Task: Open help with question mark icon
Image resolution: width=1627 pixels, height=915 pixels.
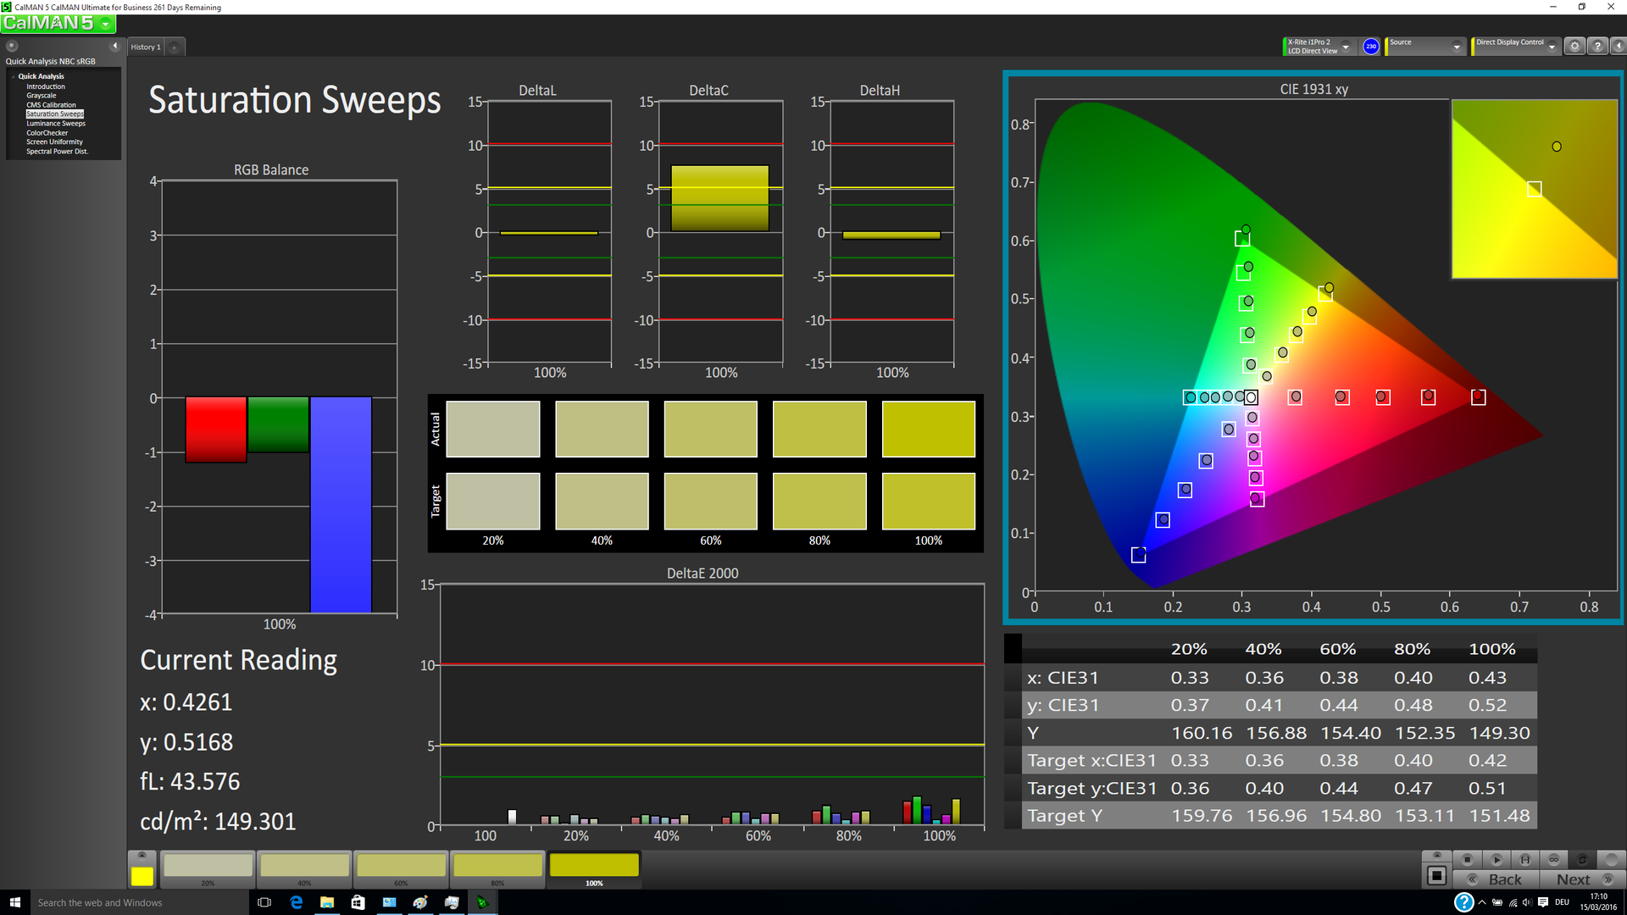Action: click(x=1596, y=47)
